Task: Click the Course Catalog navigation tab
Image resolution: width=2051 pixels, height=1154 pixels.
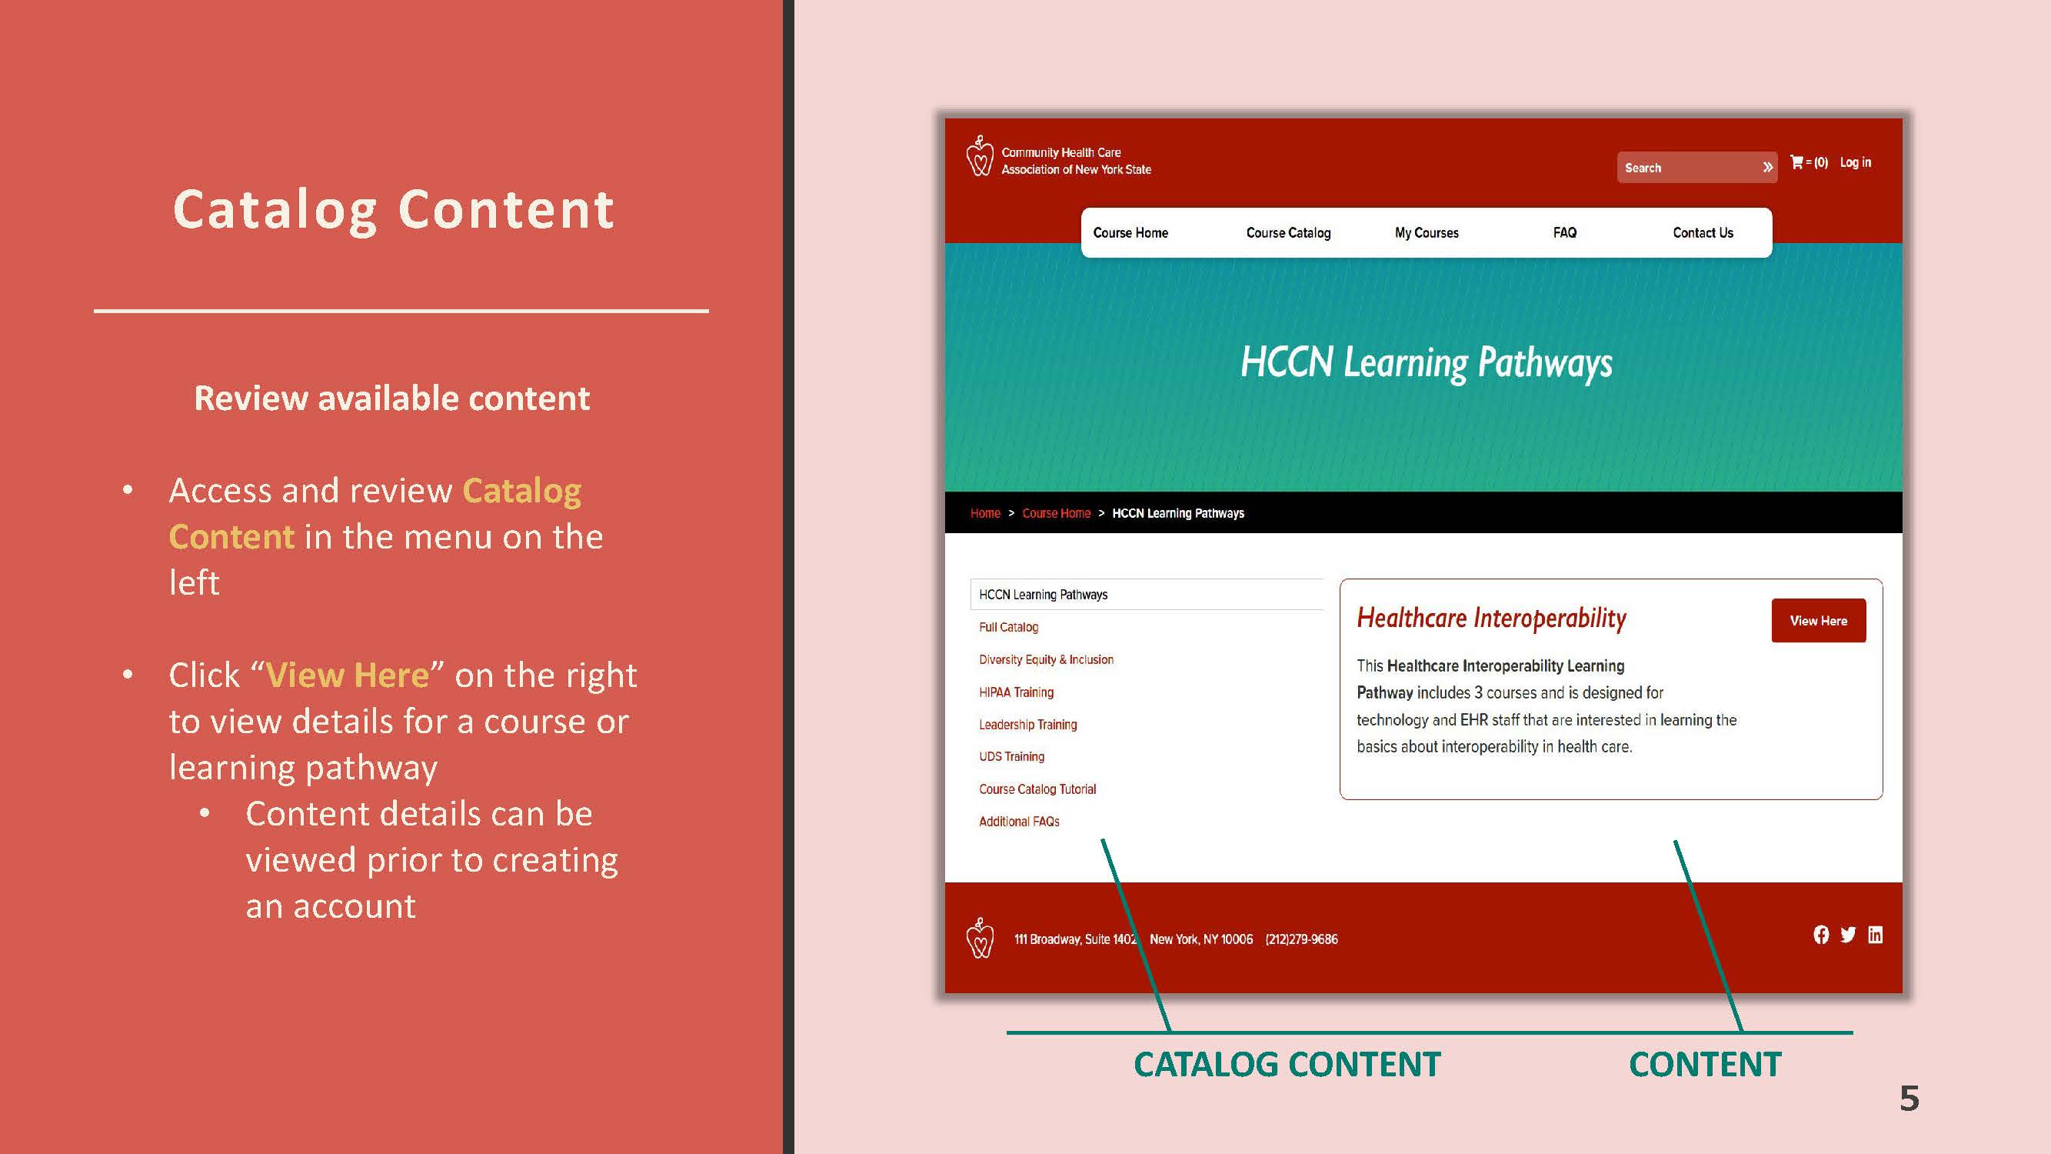Action: click(1285, 232)
